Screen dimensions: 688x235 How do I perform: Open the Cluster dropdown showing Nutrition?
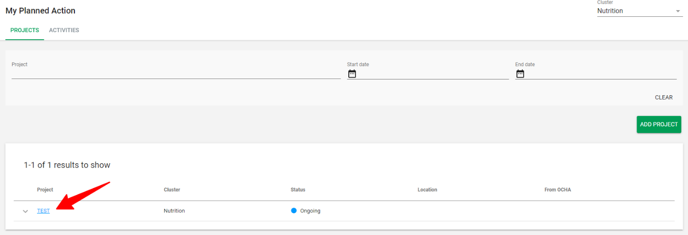[x=640, y=11]
